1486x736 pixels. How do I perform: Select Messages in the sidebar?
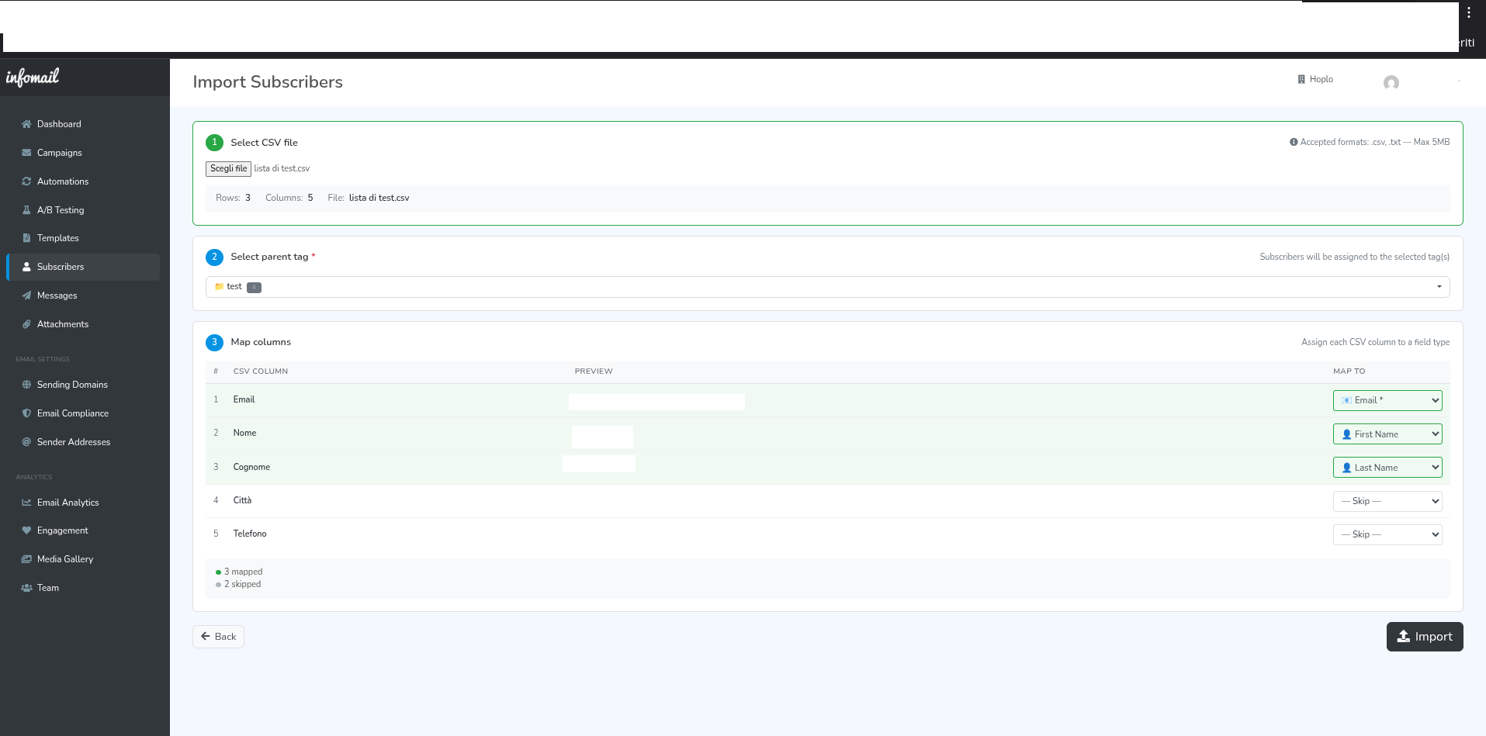tap(56, 295)
